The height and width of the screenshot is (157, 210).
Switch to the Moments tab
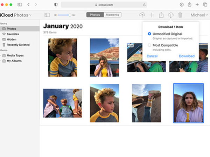click(x=112, y=15)
